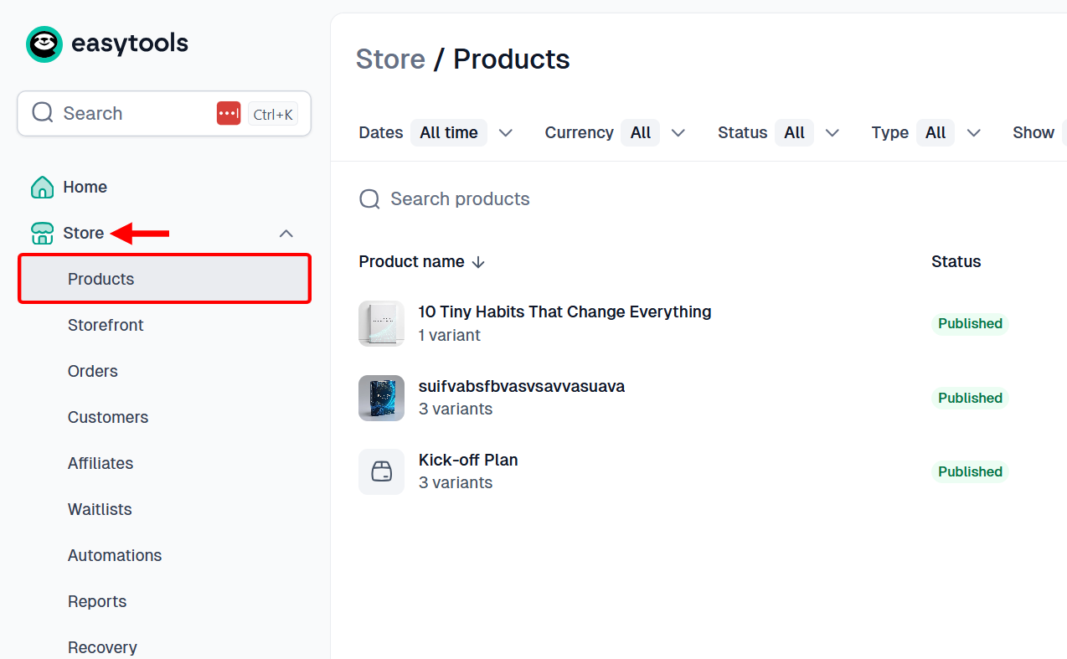
Task: Click the magnifier in Search products field
Action: point(369,198)
